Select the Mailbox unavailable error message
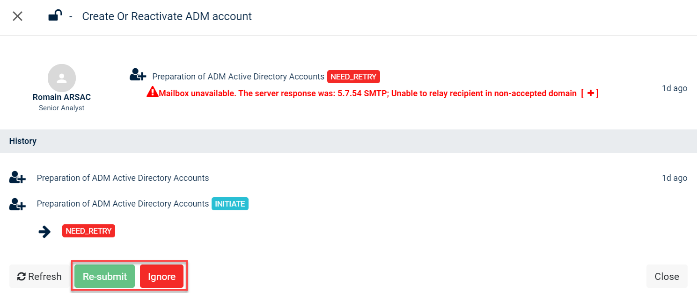This screenshot has height=293, width=697. (x=368, y=93)
